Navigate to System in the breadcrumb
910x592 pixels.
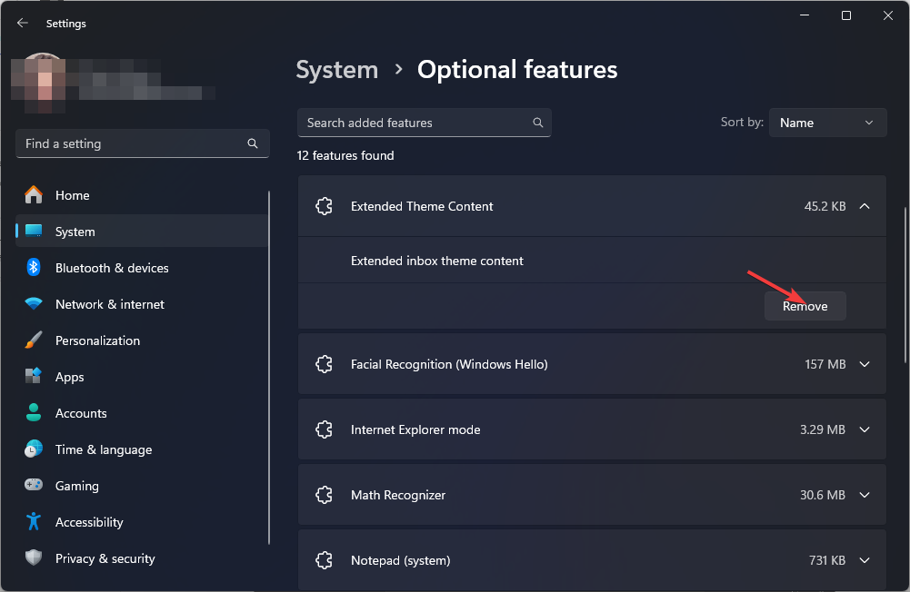click(336, 70)
